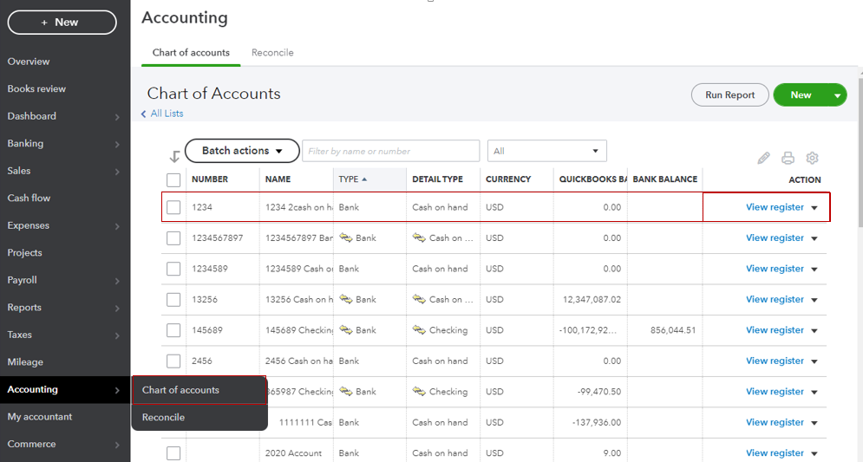The width and height of the screenshot is (863, 462).
Task: Click the sort arrow icon beside Batch actions
Action: tap(174, 157)
